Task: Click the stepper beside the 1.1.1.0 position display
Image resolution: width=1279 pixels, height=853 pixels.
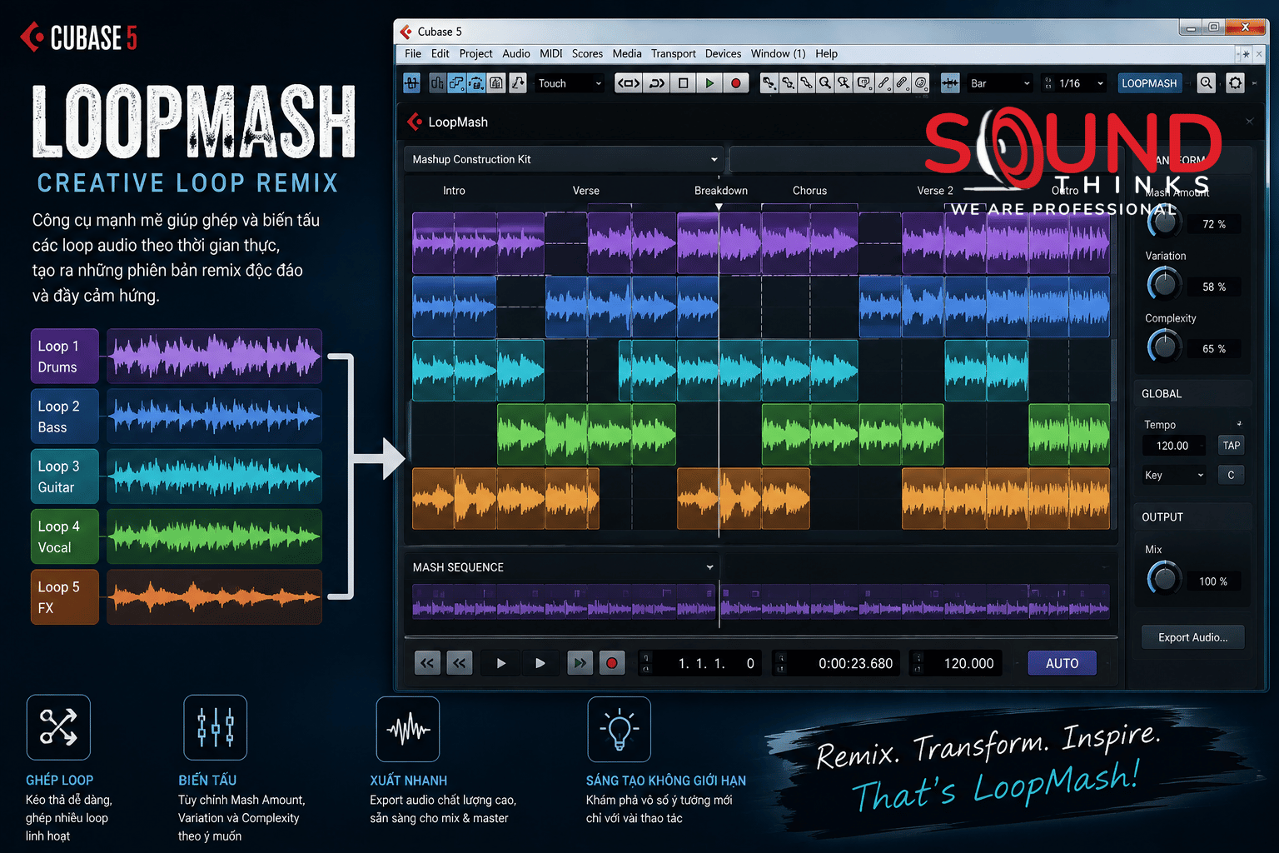Action: [646, 663]
